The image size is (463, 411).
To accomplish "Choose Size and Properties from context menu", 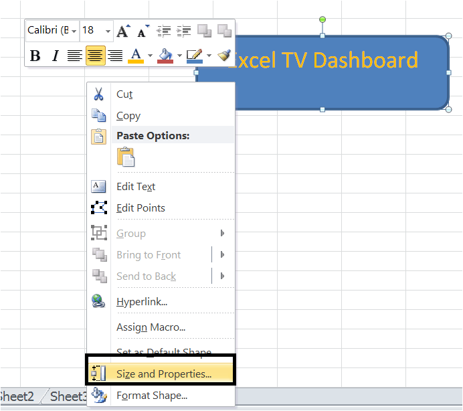I will point(163,374).
